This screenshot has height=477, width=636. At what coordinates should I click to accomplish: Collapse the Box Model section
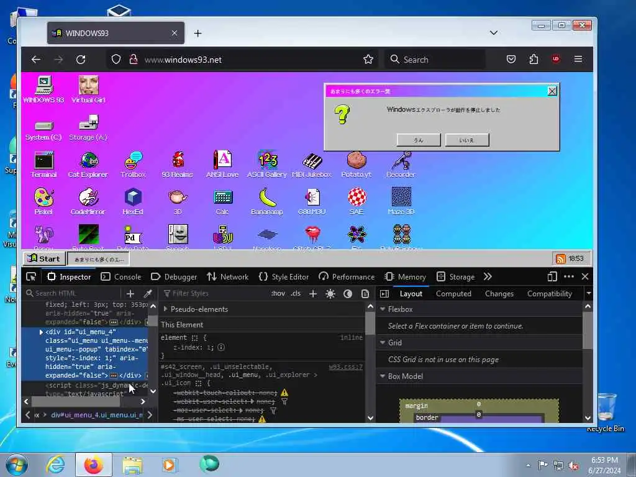(383, 376)
